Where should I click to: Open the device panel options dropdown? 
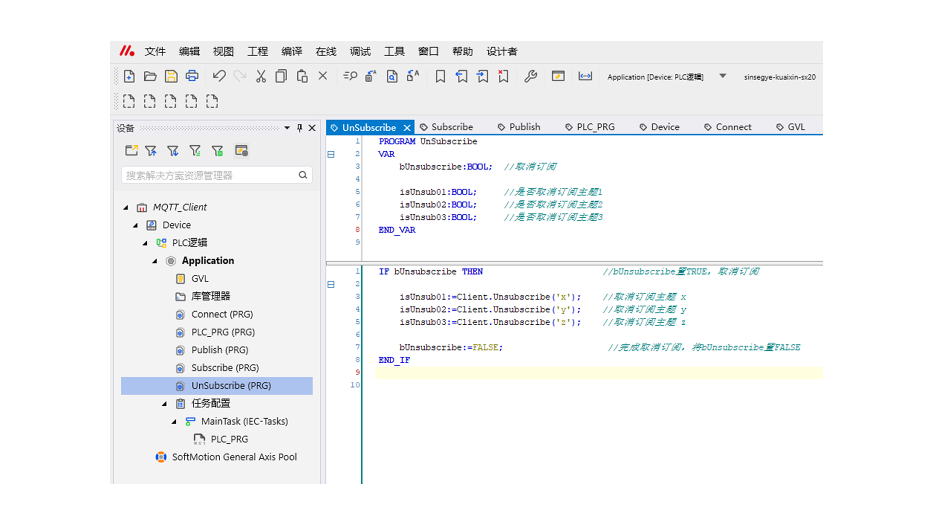(287, 128)
